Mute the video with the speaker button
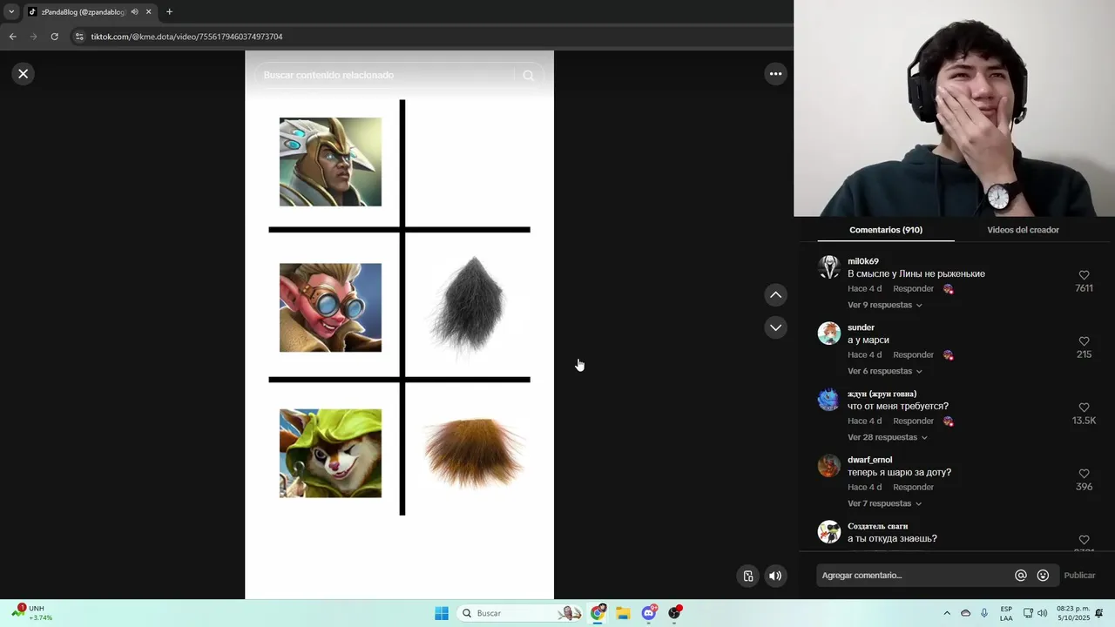This screenshot has width=1115, height=627. click(775, 576)
